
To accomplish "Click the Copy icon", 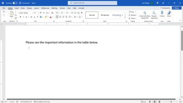I will point(16,15).
